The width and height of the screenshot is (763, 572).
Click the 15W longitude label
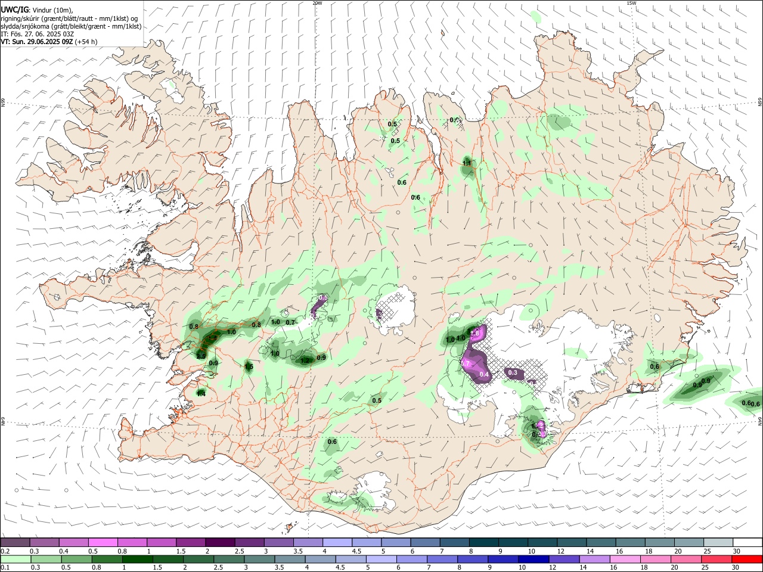(x=631, y=3)
